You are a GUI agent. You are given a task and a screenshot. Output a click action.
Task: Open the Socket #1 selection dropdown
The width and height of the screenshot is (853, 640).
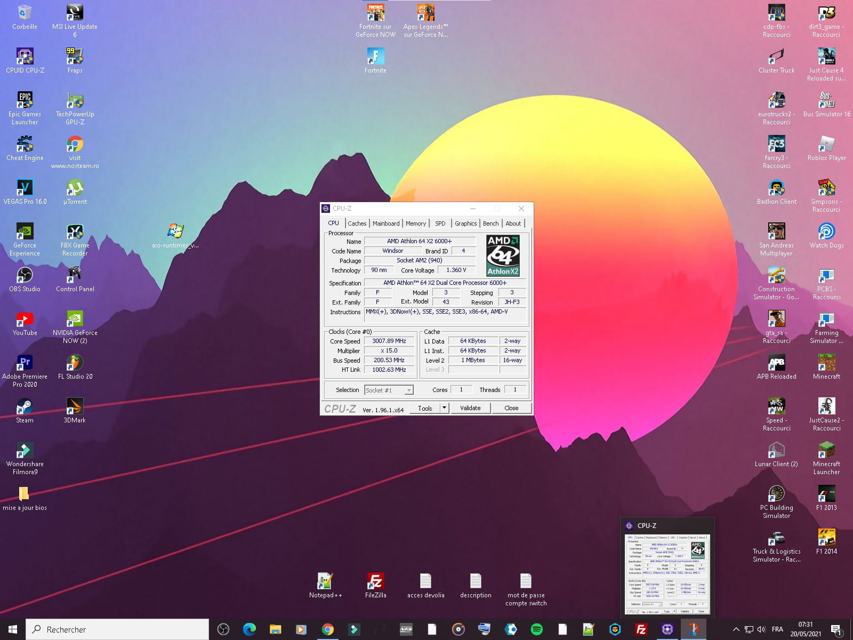click(x=389, y=390)
